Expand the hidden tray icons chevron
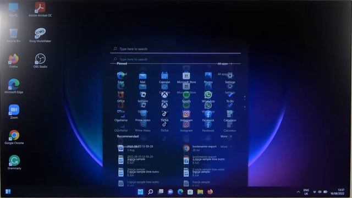Image resolution: width=352 pixels, height=198 pixels. point(298,192)
